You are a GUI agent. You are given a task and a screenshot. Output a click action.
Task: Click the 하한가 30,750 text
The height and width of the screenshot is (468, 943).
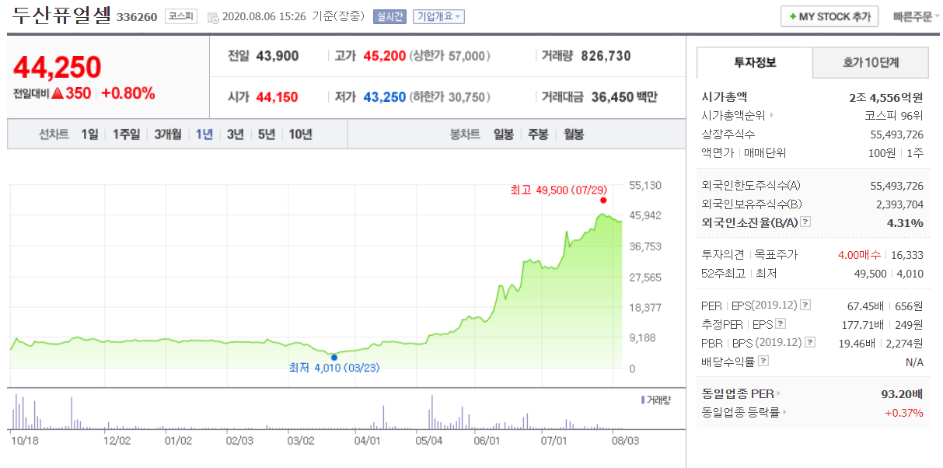[x=450, y=97]
